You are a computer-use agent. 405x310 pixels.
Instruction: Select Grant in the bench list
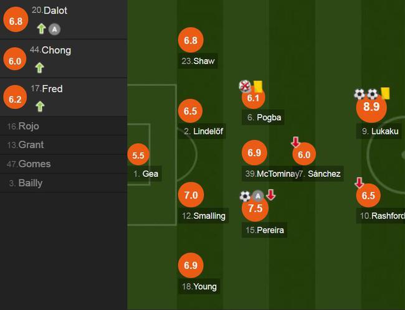[64, 145]
